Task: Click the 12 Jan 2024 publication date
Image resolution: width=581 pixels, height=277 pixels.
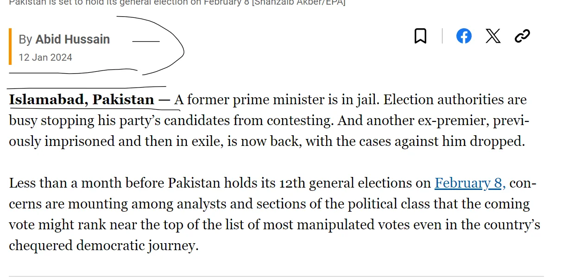Action: pos(45,57)
